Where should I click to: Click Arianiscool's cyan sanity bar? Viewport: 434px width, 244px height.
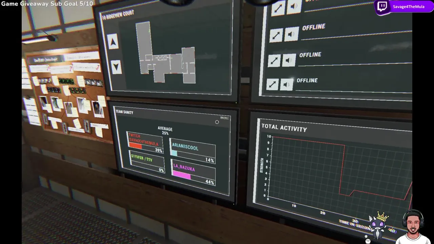tap(174, 153)
